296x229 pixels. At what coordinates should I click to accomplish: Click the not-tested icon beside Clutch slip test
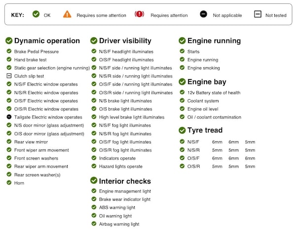[x=9, y=76]
